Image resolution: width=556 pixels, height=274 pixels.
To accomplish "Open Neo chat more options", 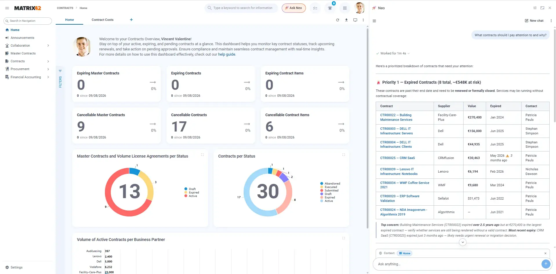I will (551, 21).
